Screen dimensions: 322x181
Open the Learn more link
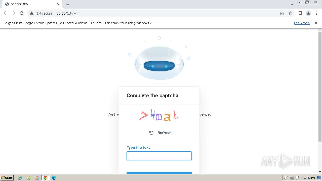tap(302, 23)
